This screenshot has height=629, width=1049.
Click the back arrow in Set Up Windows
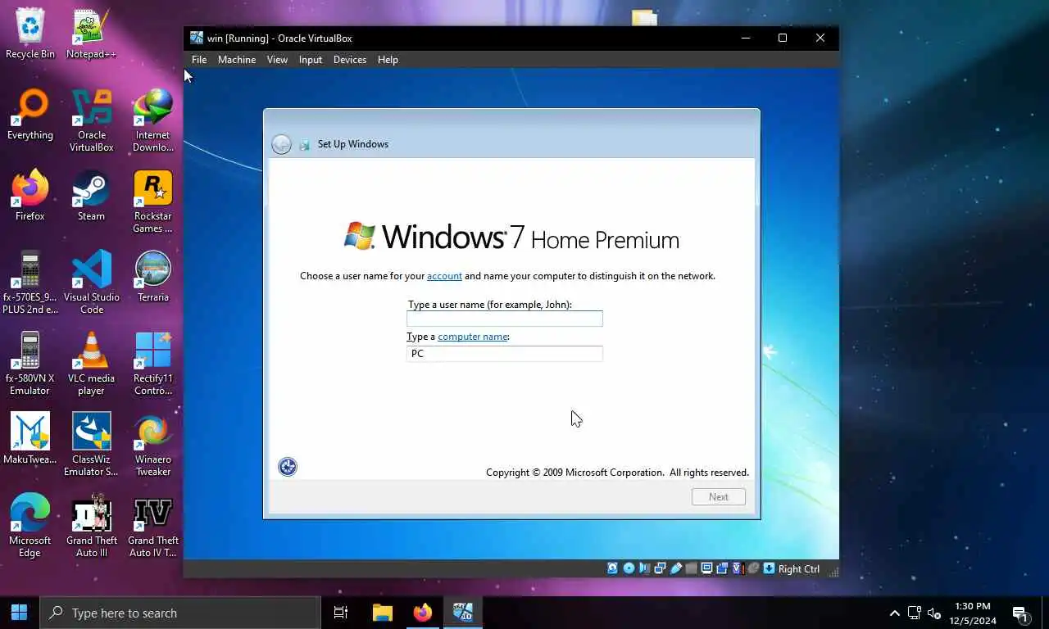281,144
